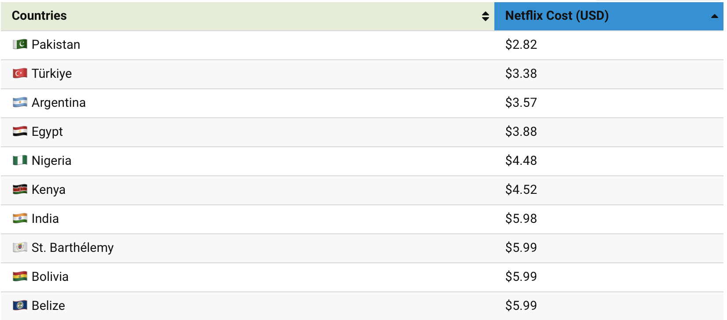Select the Türkiye flag icon
The height and width of the screenshot is (320, 727).
[x=19, y=73]
